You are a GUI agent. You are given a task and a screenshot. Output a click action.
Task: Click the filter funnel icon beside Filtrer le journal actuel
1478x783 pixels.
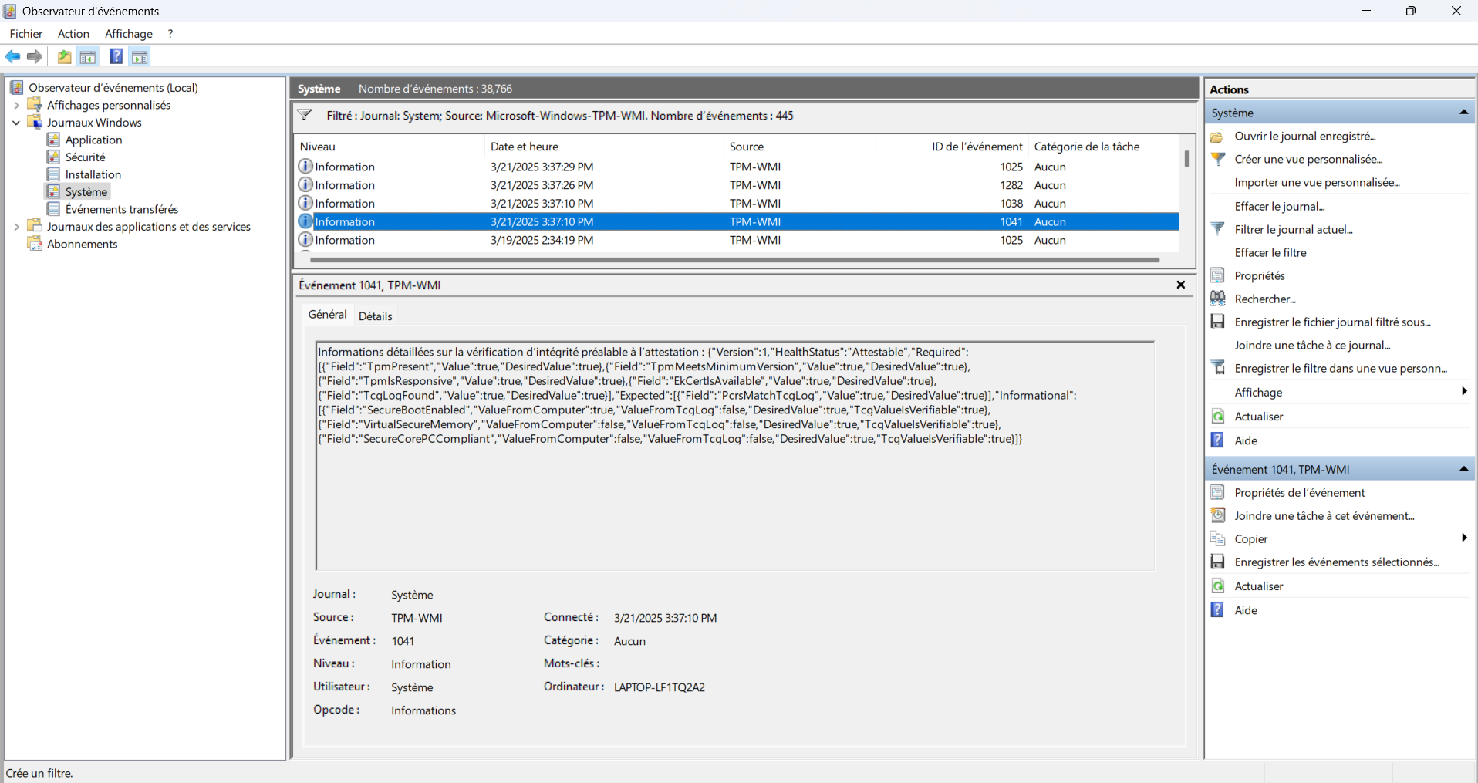coord(1218,229)
